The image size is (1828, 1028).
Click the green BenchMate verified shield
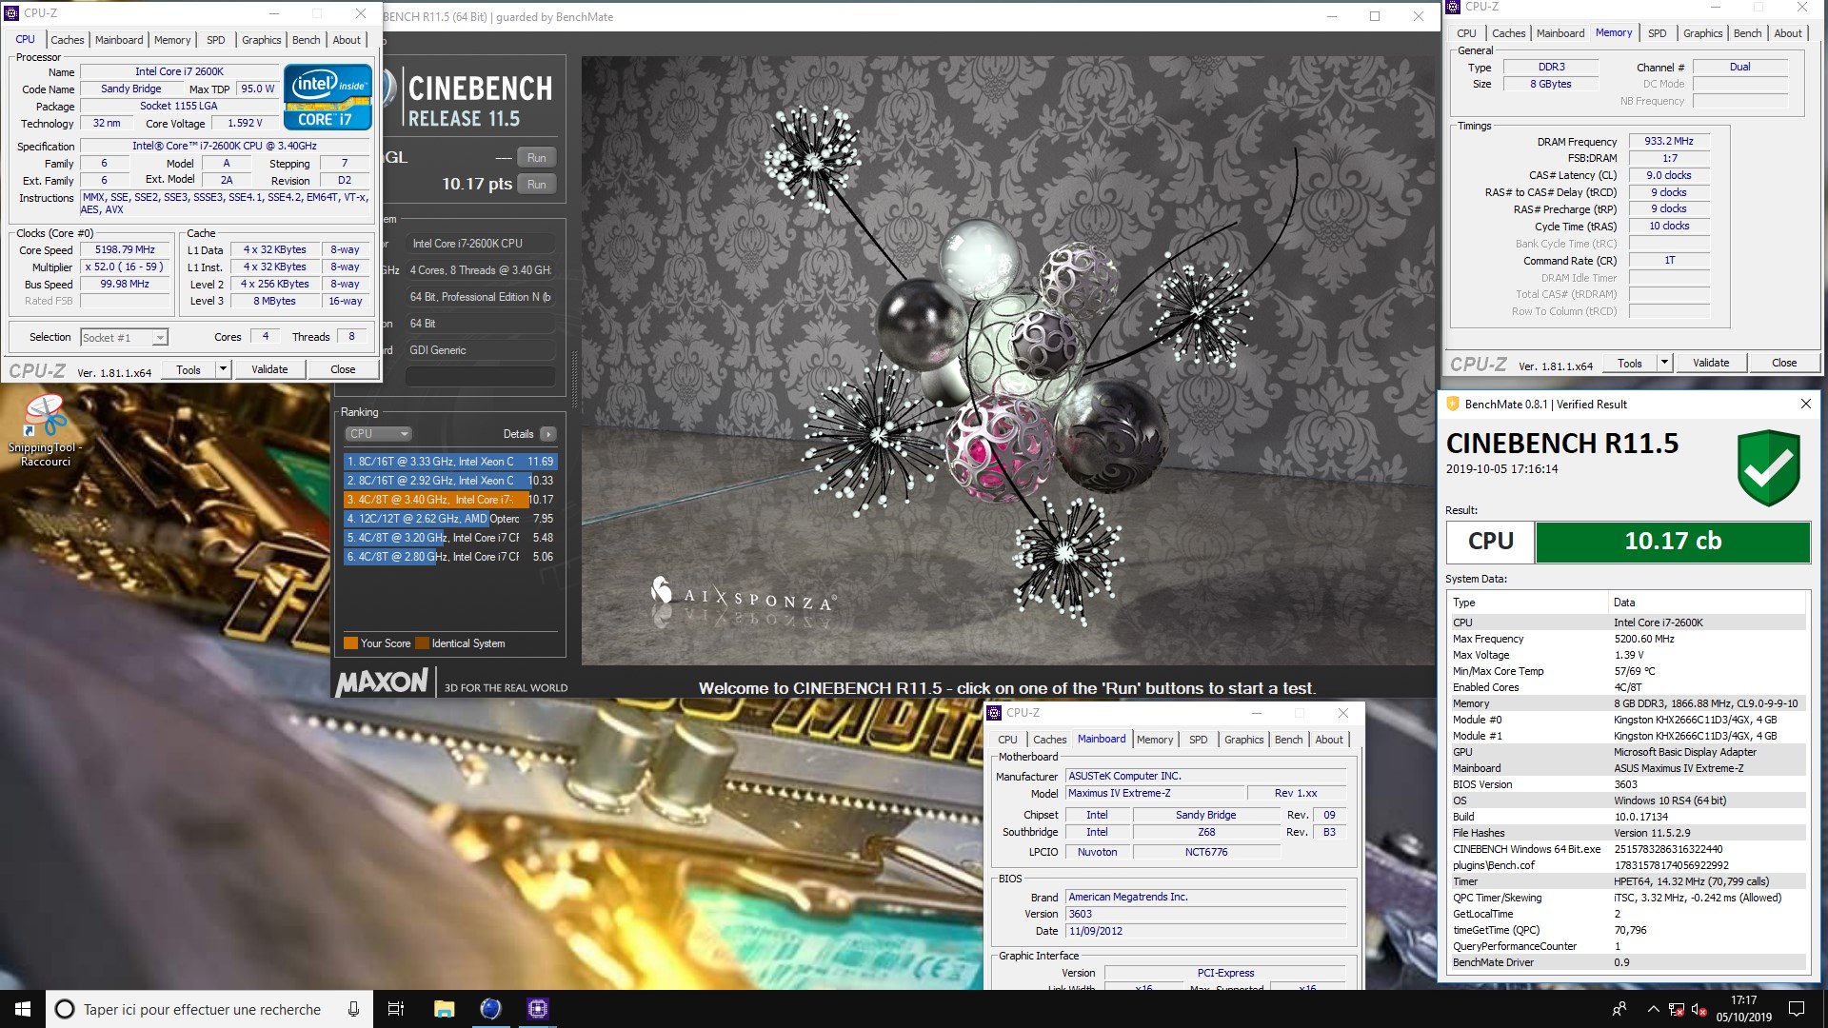click(x=1768, y=467)
